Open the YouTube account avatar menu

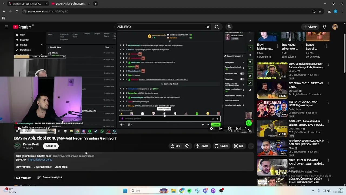(335, 27)
